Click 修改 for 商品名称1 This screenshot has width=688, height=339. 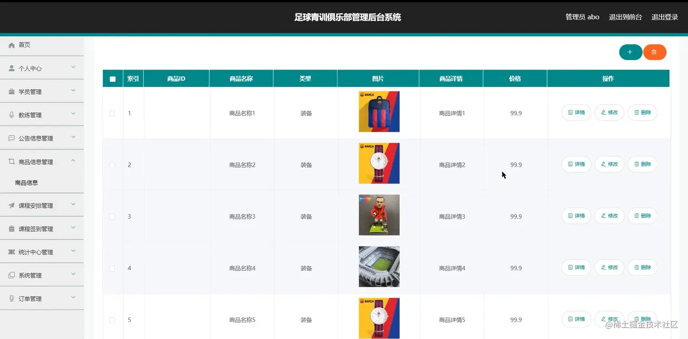(x=609, y=112)
